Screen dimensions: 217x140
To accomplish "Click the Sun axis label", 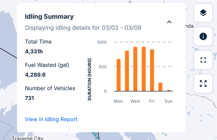I will point(169,101).
